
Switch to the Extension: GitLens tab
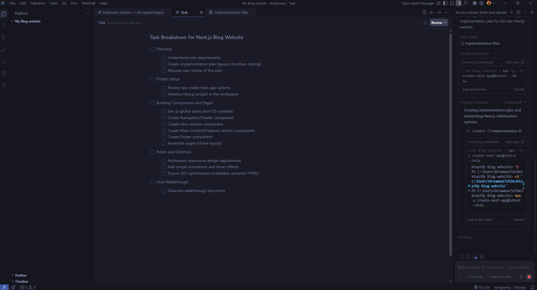pos(133,12)
